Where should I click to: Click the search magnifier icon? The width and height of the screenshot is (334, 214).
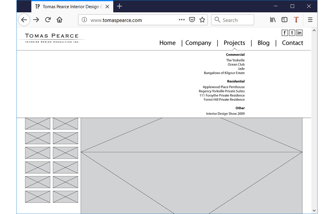217,20
